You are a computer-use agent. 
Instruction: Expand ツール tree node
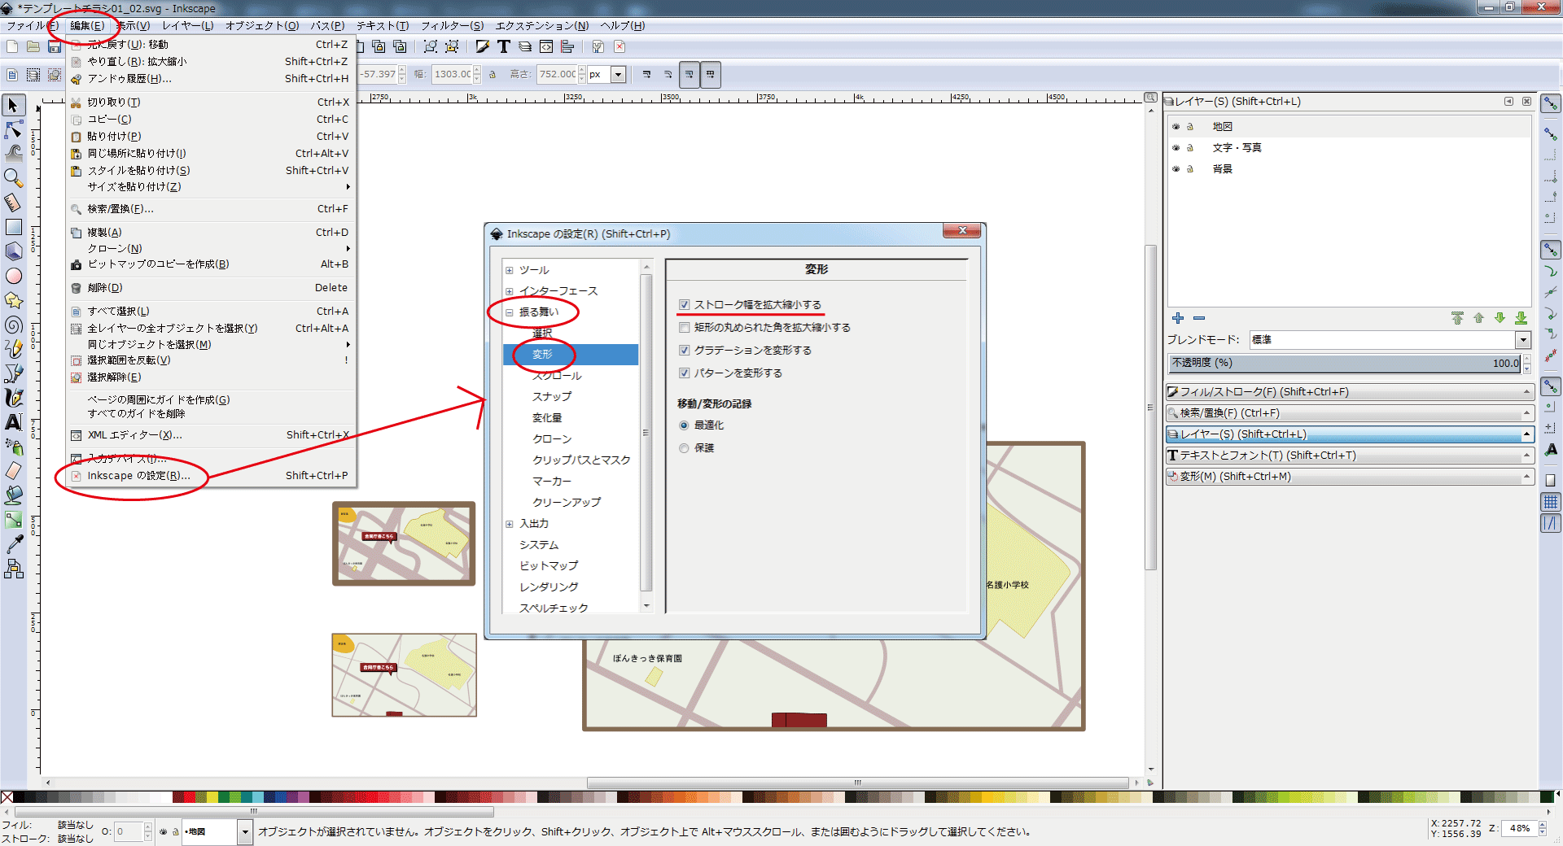point(510,271)
